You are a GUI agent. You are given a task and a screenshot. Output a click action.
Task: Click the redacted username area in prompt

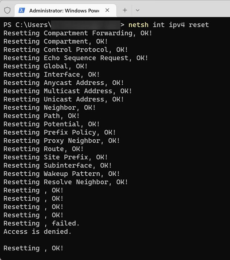85,25
